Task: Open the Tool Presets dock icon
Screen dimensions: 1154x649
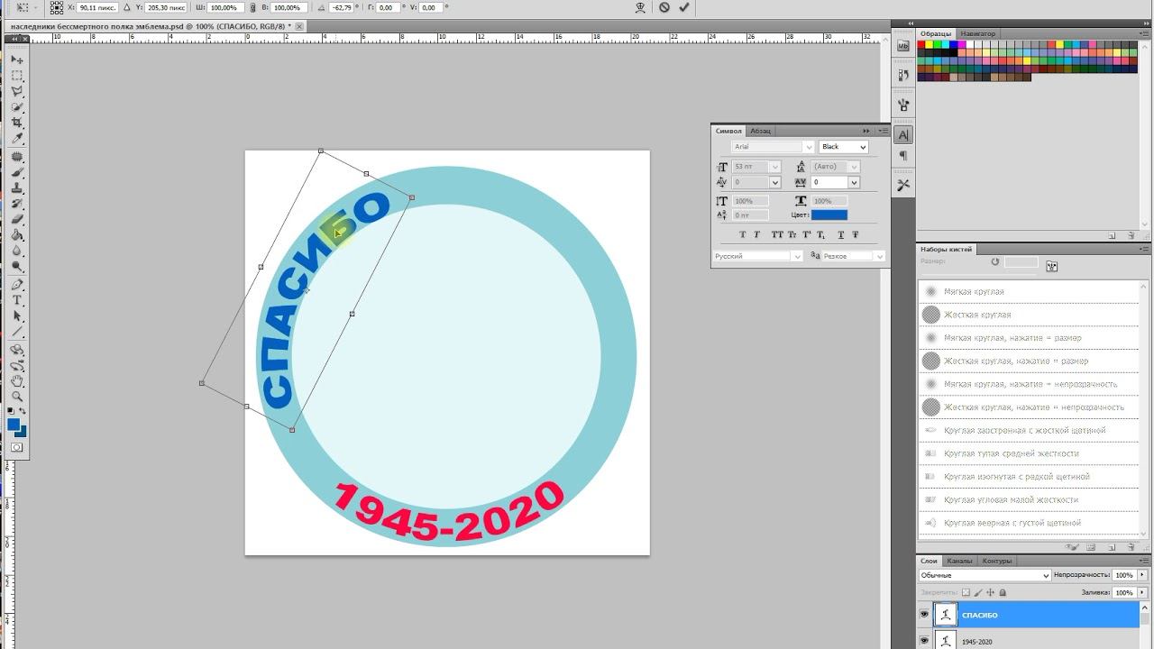Action: (x=903, y=185)
